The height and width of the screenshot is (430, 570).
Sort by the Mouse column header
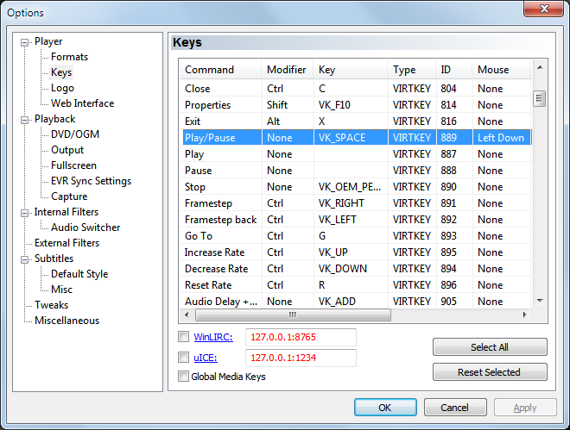pos(501,69)
